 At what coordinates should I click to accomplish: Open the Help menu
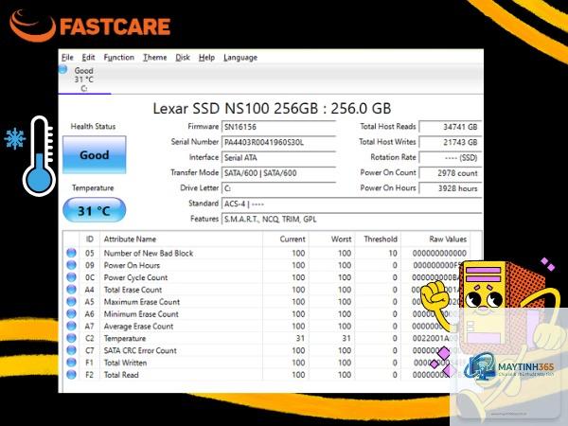[x=206, y=58]
